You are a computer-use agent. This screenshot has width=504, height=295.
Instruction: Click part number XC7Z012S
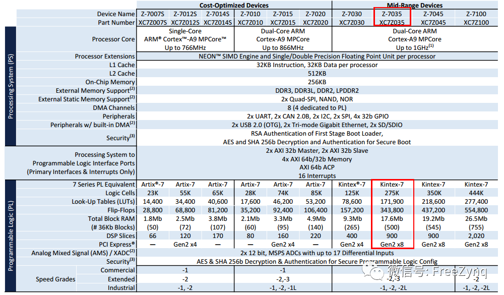pos(185,23)
